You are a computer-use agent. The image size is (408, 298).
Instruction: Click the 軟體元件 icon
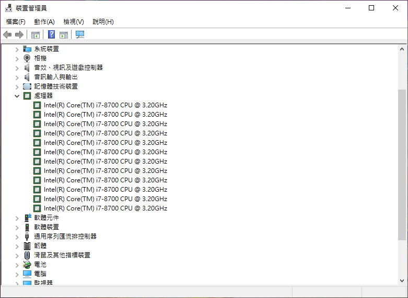(27, 218)
